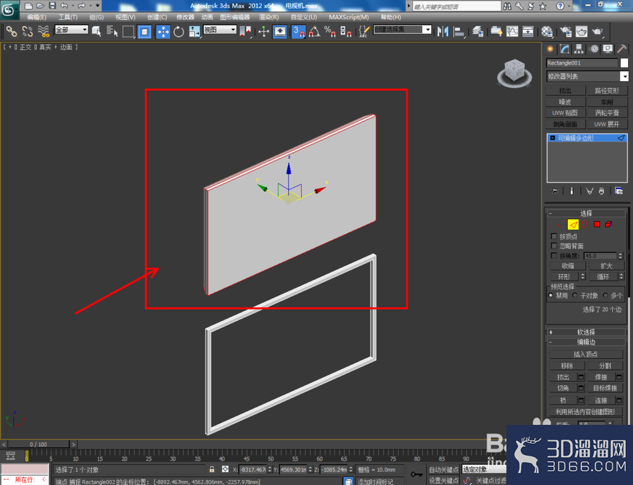This screenshot has height=485, width=633.
Task: Activate the Select Object cursor tool
Action: pyautogui.click(x=96, y=31)
